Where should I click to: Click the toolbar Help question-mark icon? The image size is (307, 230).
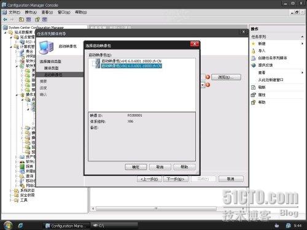point(37,20)
